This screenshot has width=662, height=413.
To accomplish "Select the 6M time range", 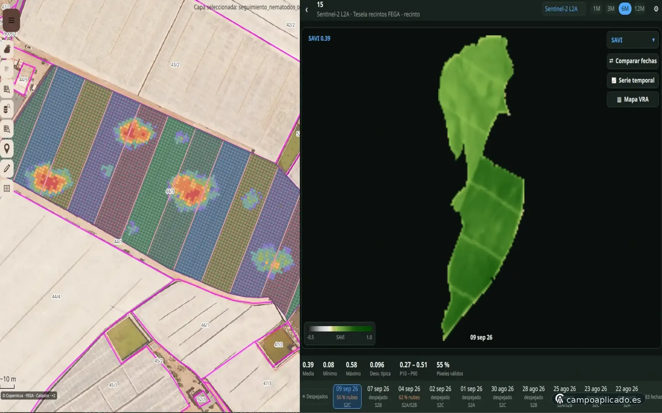I will tap(625, 9).
